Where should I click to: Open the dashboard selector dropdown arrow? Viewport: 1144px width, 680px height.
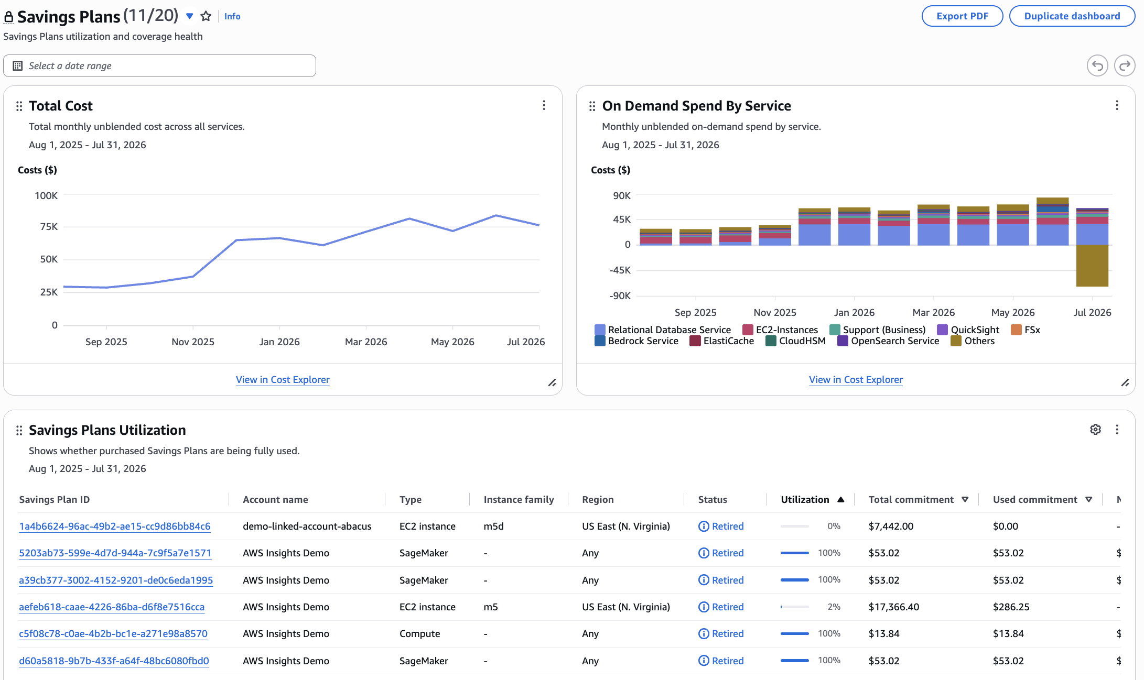[x=190, y=16]
